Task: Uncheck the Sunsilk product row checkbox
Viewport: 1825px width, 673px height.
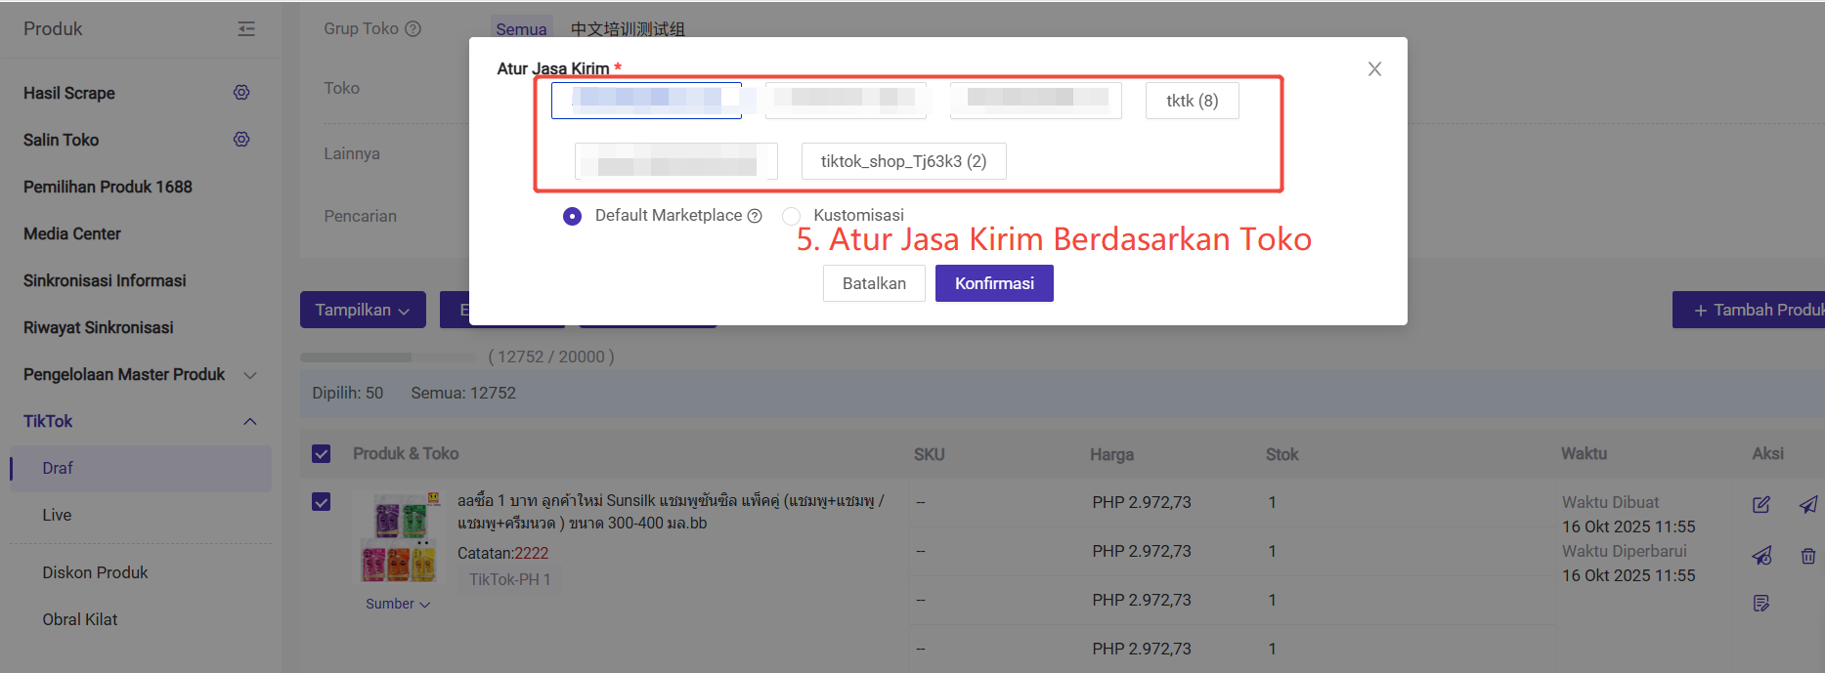Action: (322, 502)
